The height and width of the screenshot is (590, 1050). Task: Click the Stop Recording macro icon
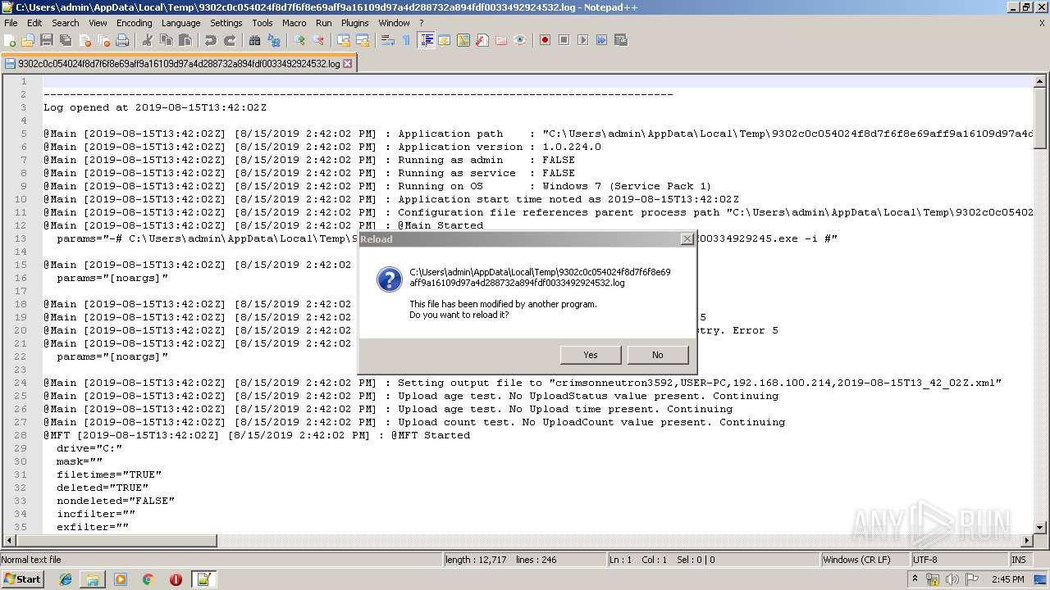564,40
